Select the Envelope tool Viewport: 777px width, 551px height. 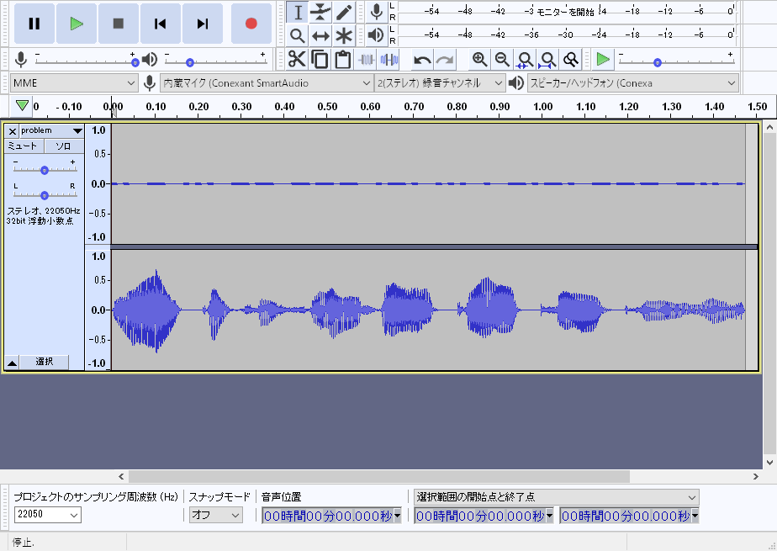click(320, 13)
